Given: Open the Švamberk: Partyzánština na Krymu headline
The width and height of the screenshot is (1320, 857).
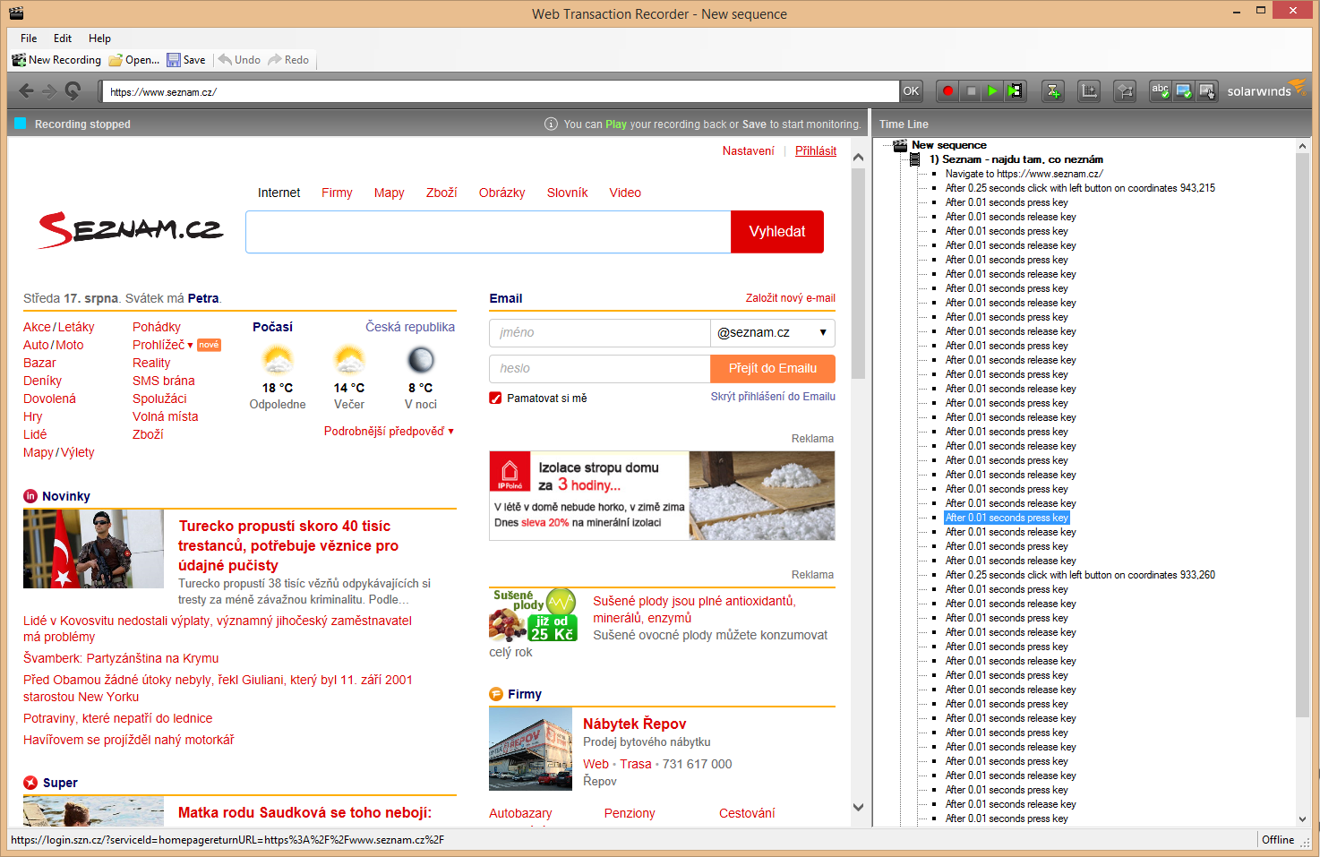Looking at the screenshot, I should point(121,658).
